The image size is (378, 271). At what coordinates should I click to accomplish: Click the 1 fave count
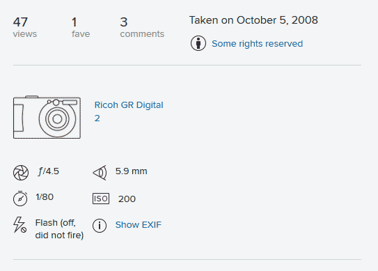pyautogui.click(x=81, y=27)
